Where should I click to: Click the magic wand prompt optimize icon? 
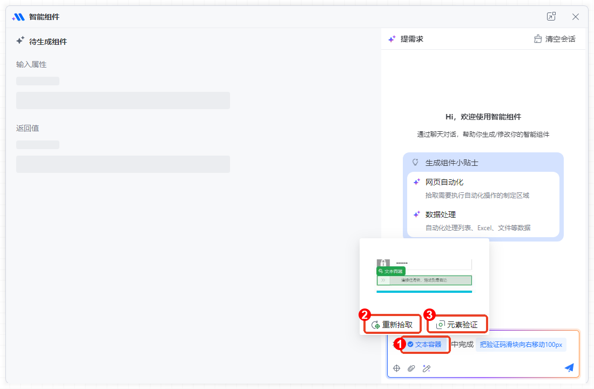pyautogui.click(x=426, y=368)
